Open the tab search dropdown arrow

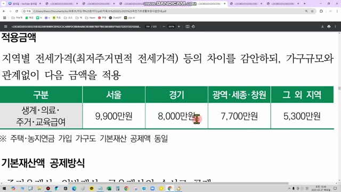4,4
